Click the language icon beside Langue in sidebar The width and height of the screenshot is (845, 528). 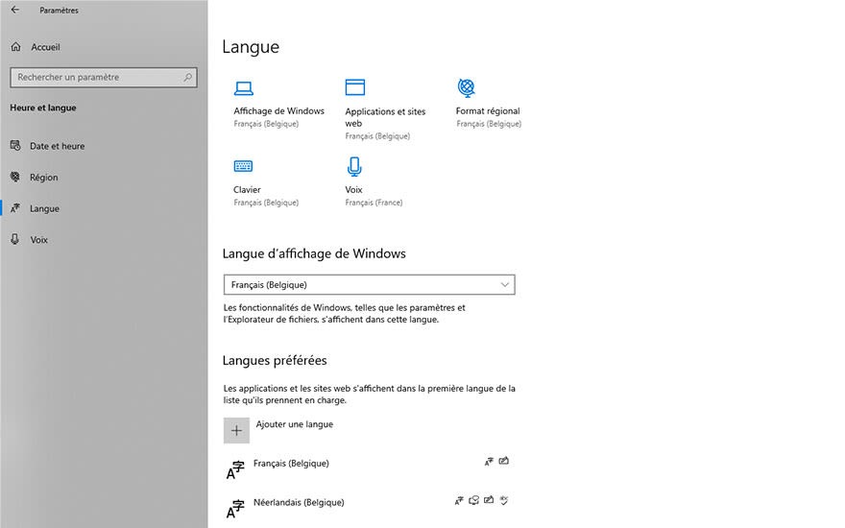point(15,208)
